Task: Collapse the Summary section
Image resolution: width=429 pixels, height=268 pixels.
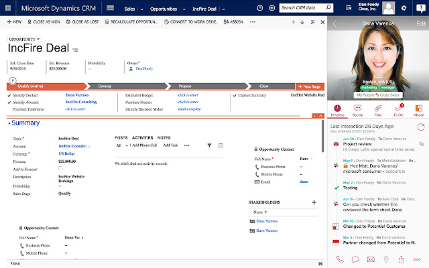Action: 9,123
